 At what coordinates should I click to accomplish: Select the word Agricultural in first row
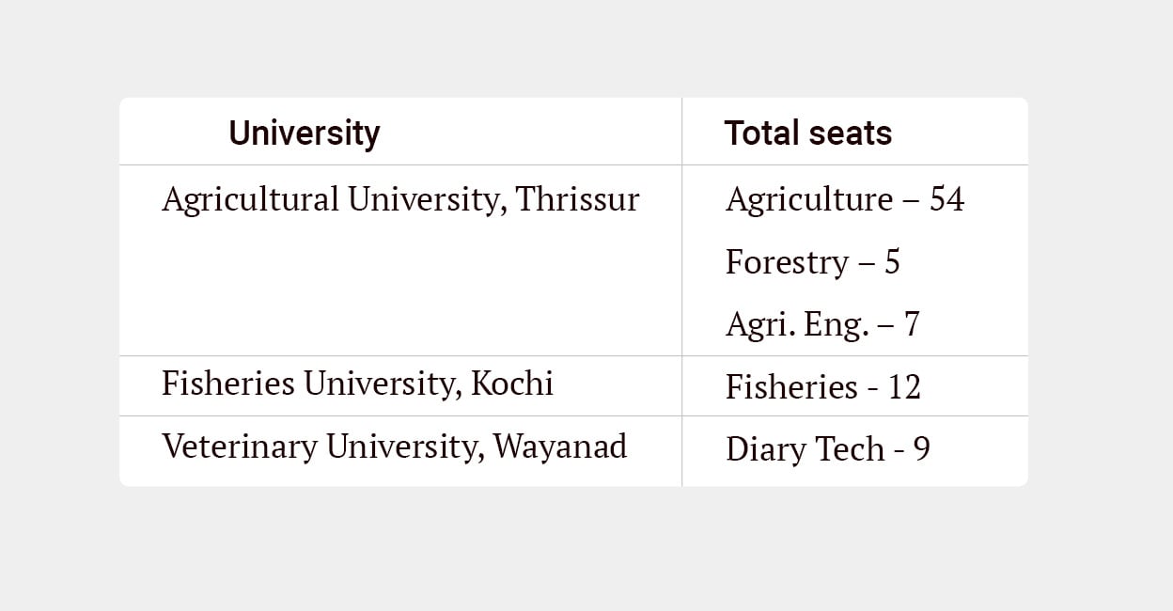[x=250, y=200]
